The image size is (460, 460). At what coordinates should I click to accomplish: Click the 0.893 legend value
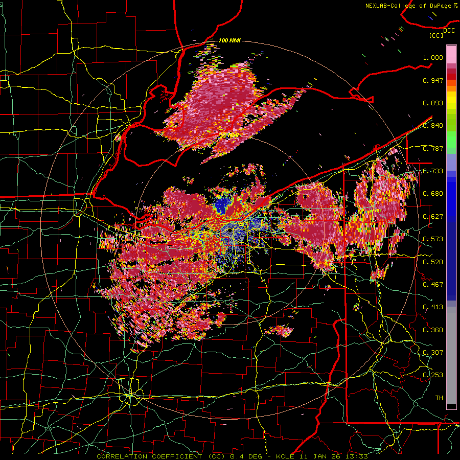[433, 103]
